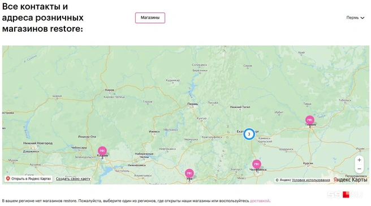Click the Златоуст label on map
This screenshot has height=206, width=371.
pos(236,169)
